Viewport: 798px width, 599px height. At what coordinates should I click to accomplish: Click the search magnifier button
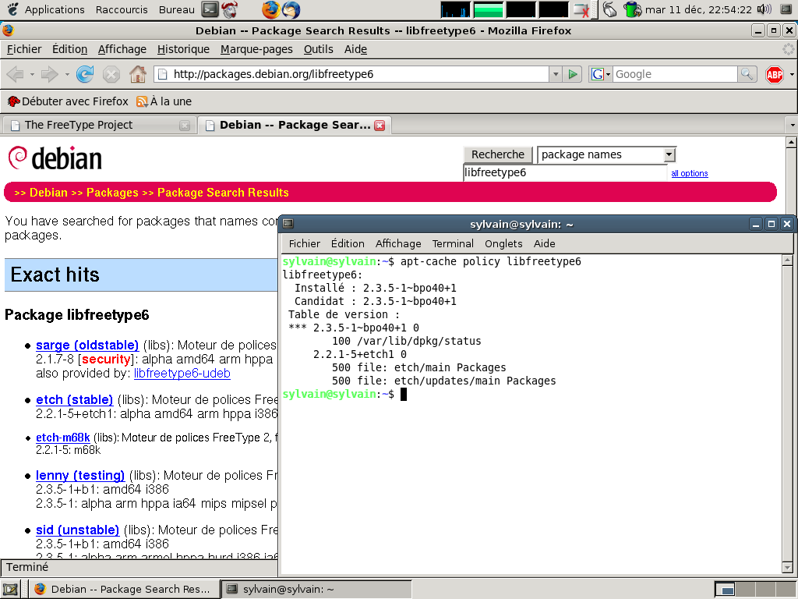click(747, 74)
